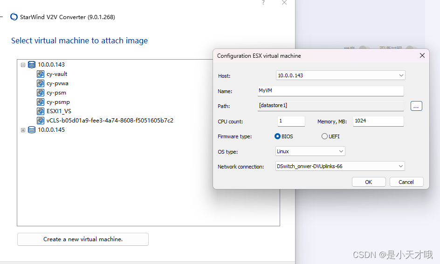Open the Network connection dropdown
Screen dimensions: 440x264
[340, 166]
